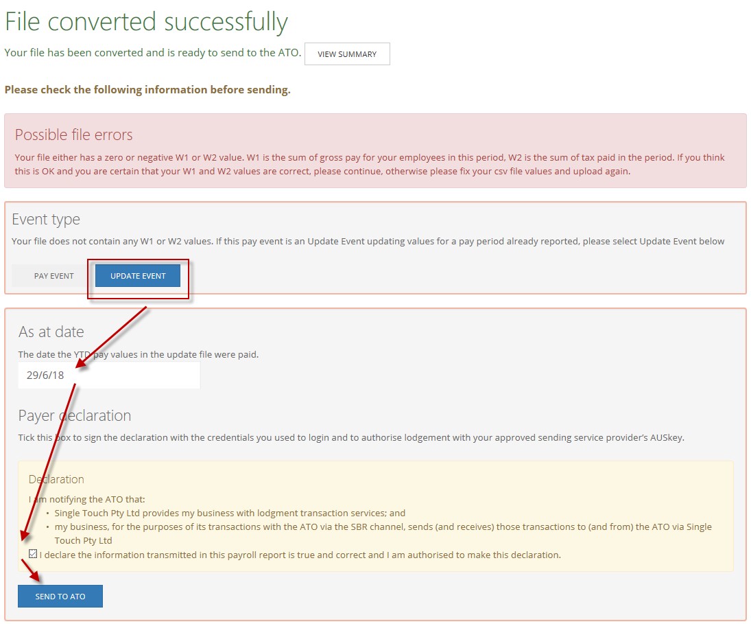Click the 'Payer declaration' section heading

(74, 415)
